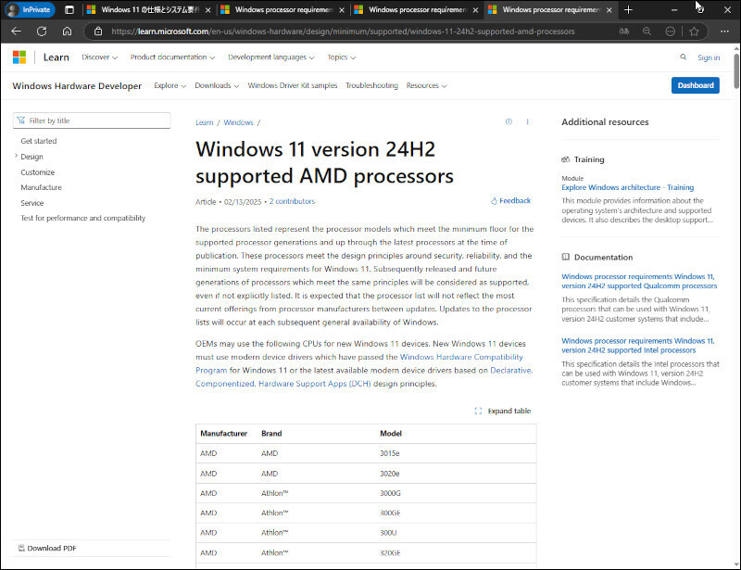Click the Brand column header
This screenshot has height=570, width=741.
(271, 434)
